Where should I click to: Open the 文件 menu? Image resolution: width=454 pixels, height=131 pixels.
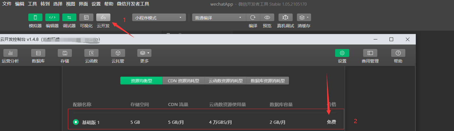click(x=7, y=4)
